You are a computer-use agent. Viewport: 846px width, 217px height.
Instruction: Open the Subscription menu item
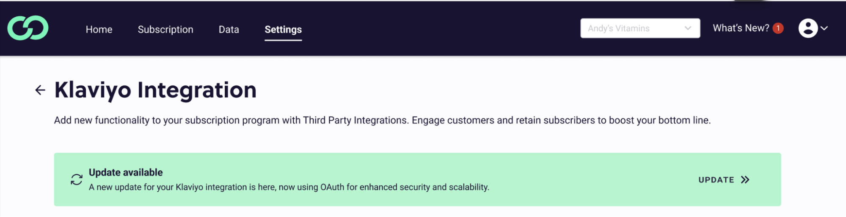pyautogui.click(x=165, y=30)
